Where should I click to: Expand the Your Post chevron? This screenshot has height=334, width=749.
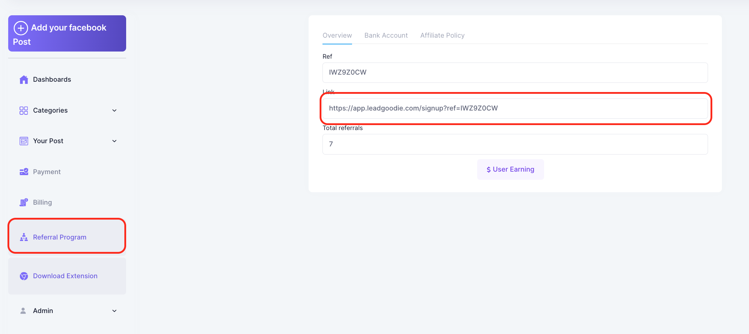coord(114,141)
